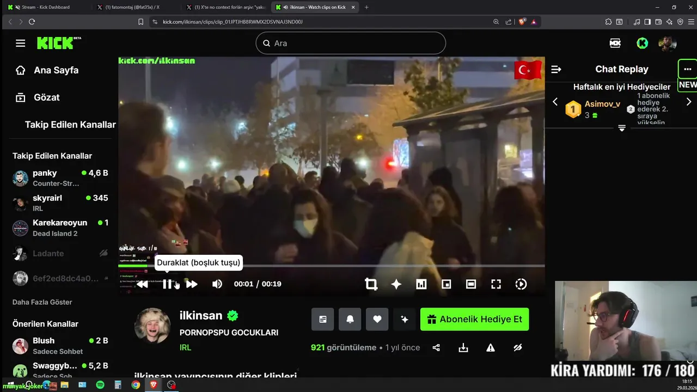Viewport: 697px width, 392px height.
Task: Collapse weekly top gifters panel
Action: pos(622,128)
